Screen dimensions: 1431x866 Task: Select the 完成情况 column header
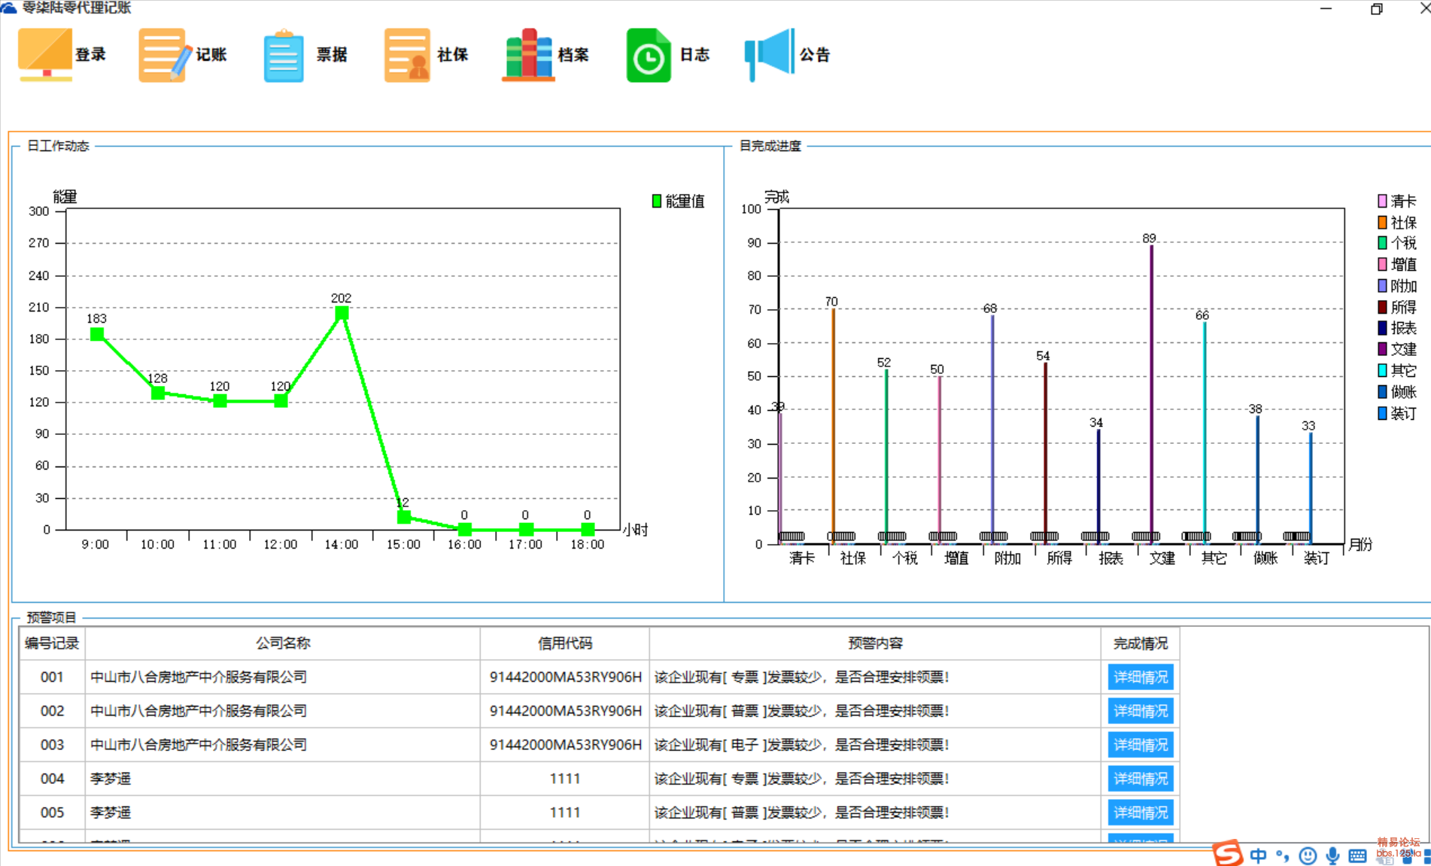tap(1141, 643)
